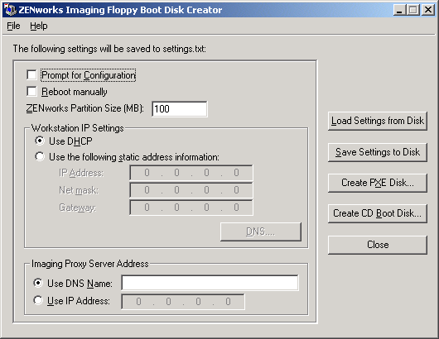Screen dimensions: 439x339
Task: Click Save Settings to Disk button
Action: (378, 152)
